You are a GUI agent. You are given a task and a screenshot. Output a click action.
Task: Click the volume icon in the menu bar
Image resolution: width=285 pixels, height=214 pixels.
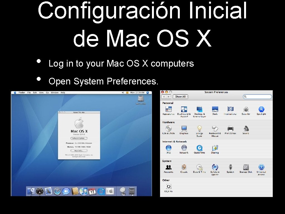123,93
